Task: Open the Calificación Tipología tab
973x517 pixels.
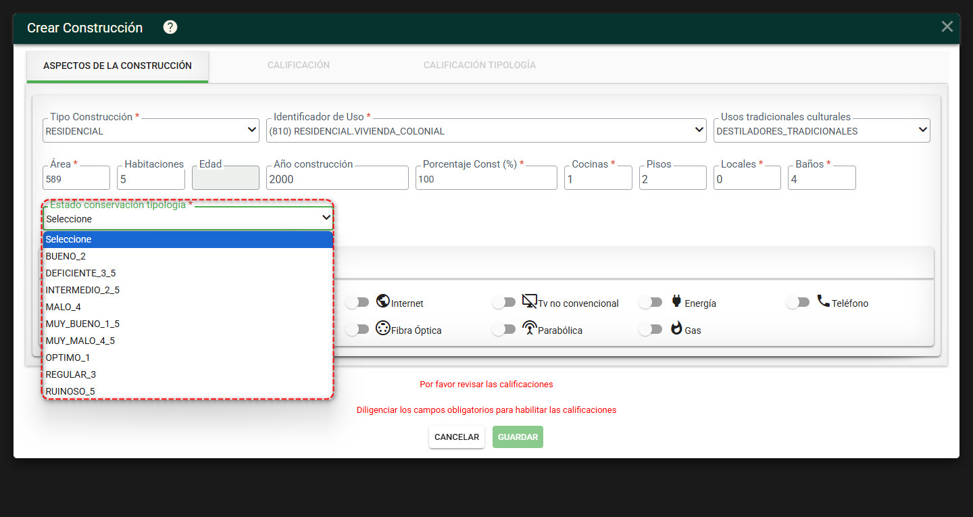Action: tap(480, 66)
